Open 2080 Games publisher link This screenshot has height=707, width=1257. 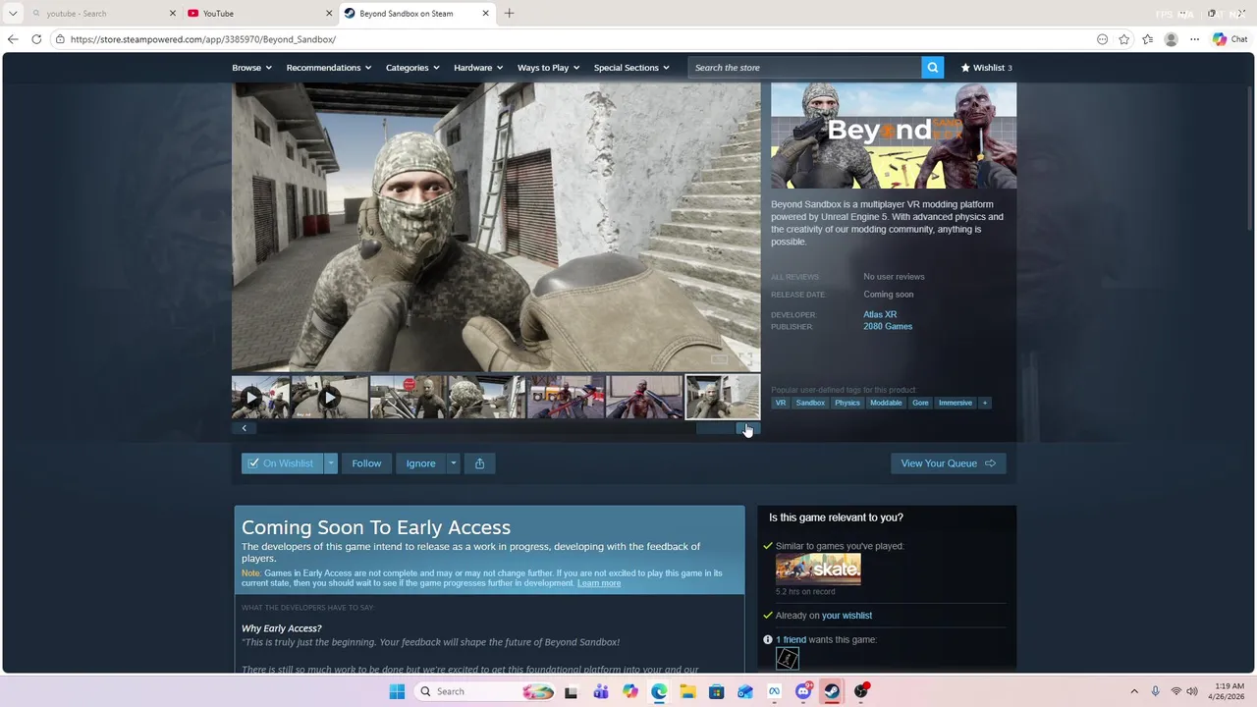(x=888, y=326)
